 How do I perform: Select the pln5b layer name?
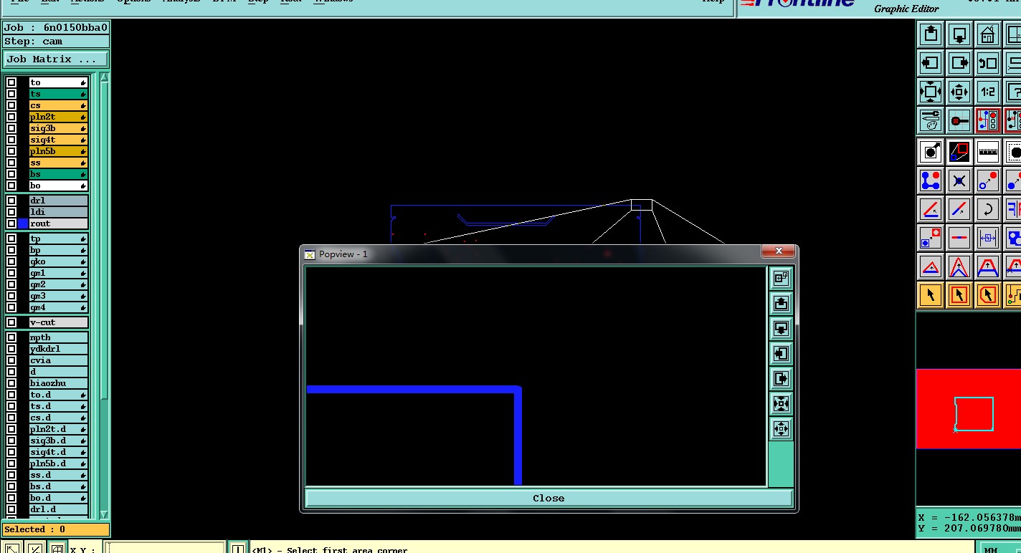[x=58, y=151]
